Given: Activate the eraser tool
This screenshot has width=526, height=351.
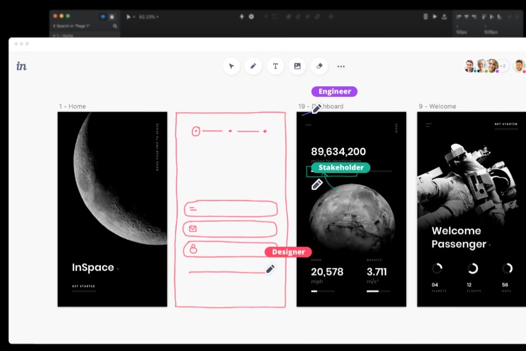Looking at the screenshot, I should point(319,66).
